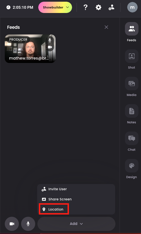Collapse the Add dropdown button
This screenshot has height=234, width=141.
76,224
